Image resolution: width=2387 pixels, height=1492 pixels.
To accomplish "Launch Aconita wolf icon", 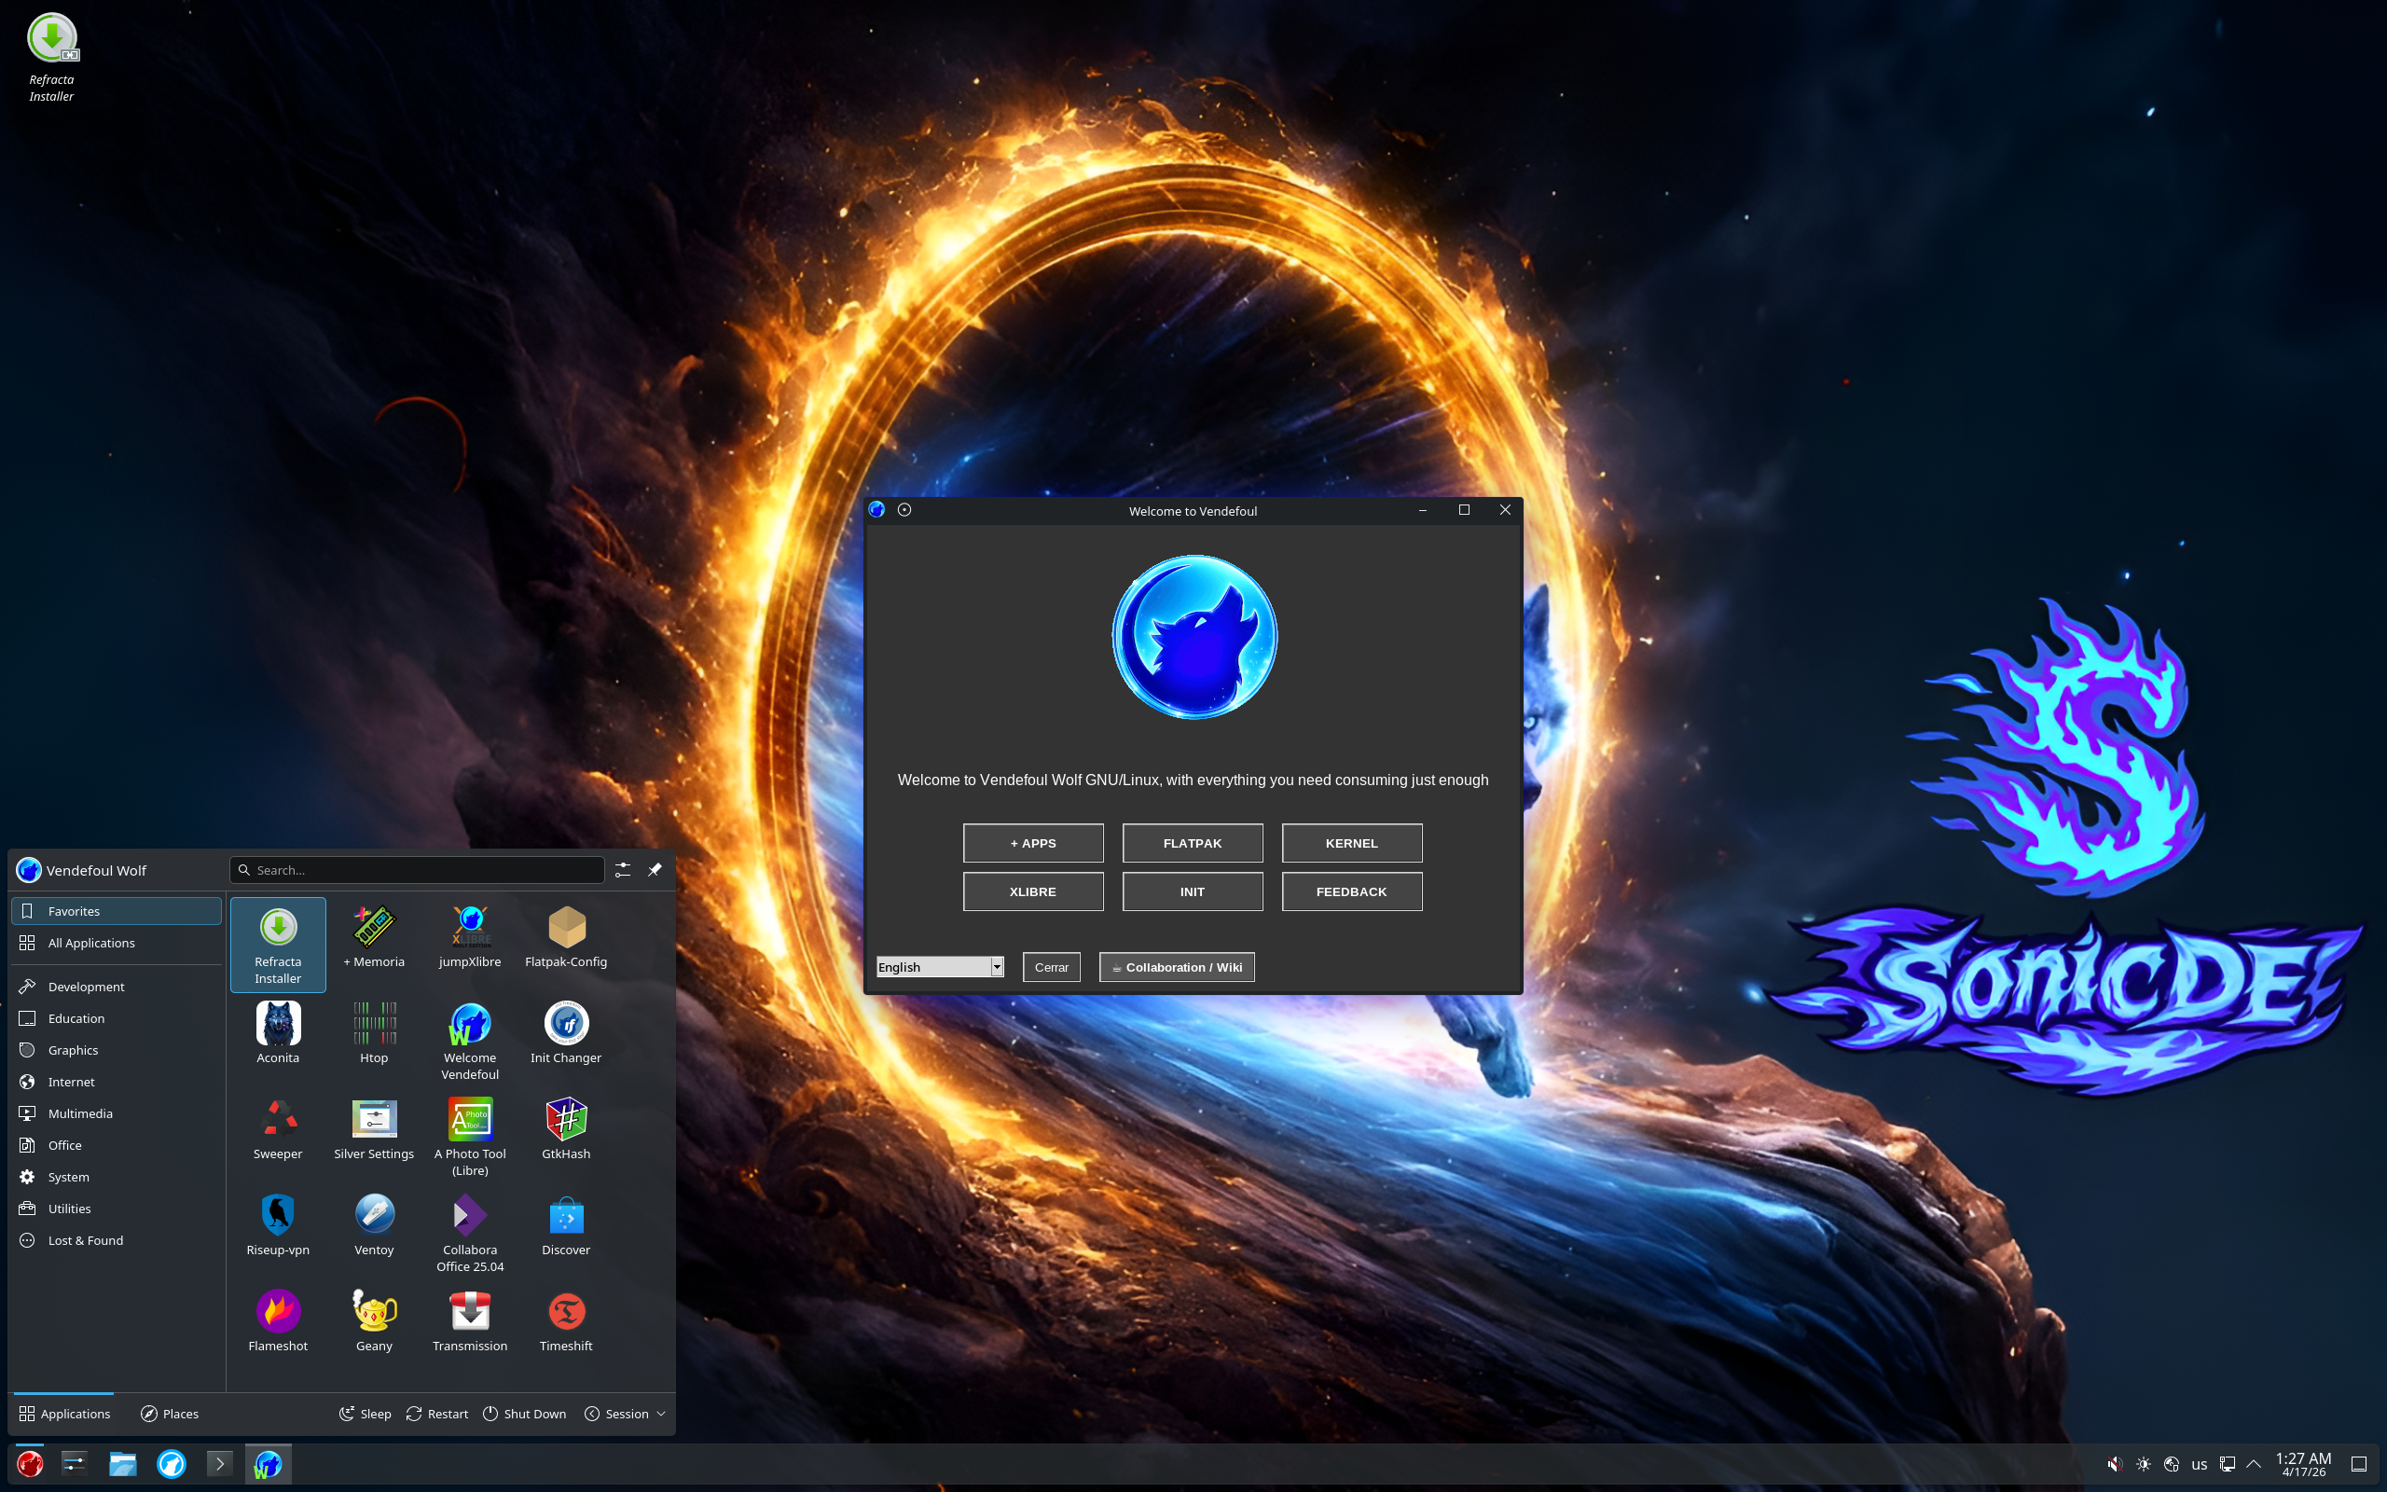I will click(x=278, y=1032).
